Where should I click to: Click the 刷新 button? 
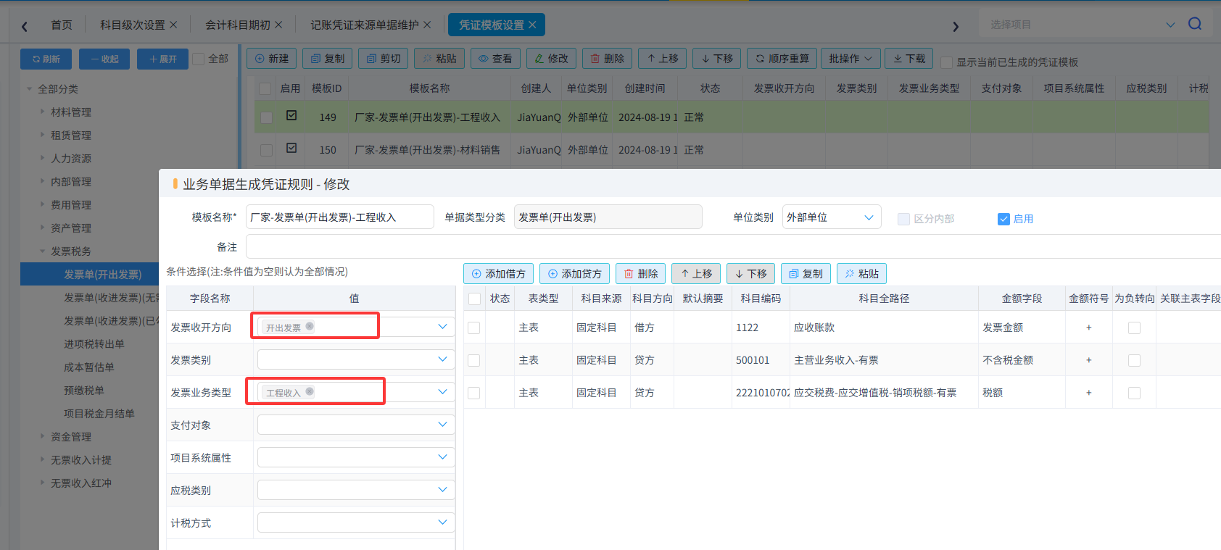pos(46,59)
